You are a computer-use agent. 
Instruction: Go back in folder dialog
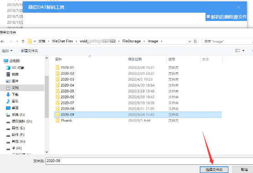pos(2,41)
